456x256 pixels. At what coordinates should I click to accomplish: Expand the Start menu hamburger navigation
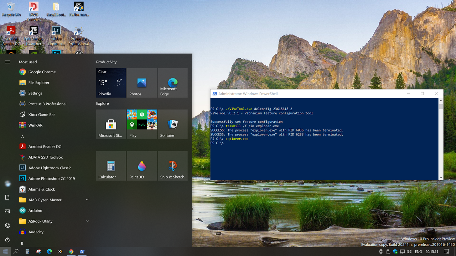pos(7,62)
